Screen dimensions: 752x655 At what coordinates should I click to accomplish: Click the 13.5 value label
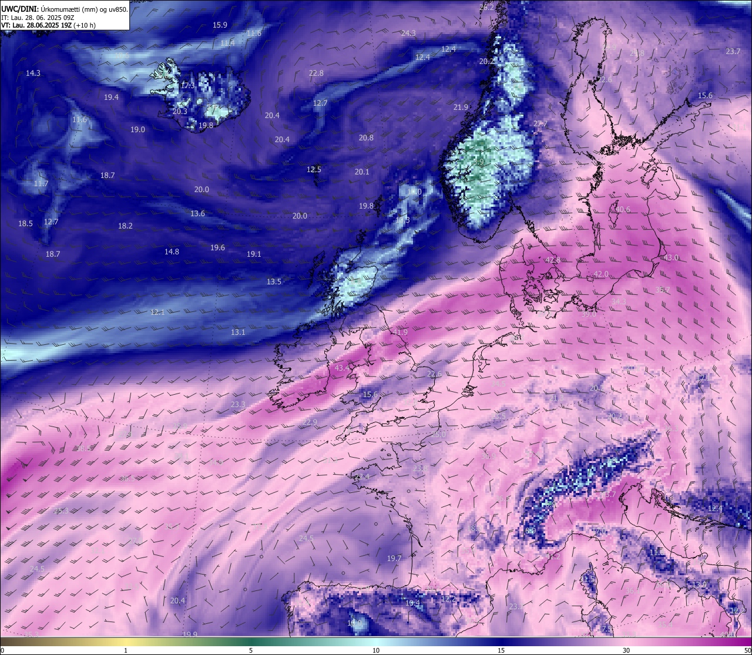pos(274,282)
